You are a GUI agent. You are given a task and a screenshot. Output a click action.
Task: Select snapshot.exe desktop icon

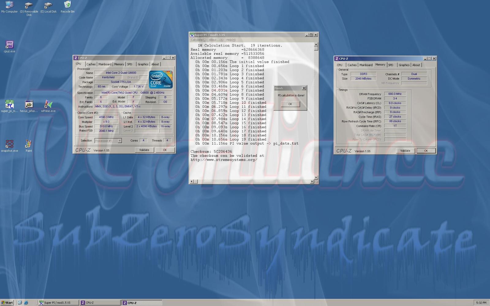9,146
